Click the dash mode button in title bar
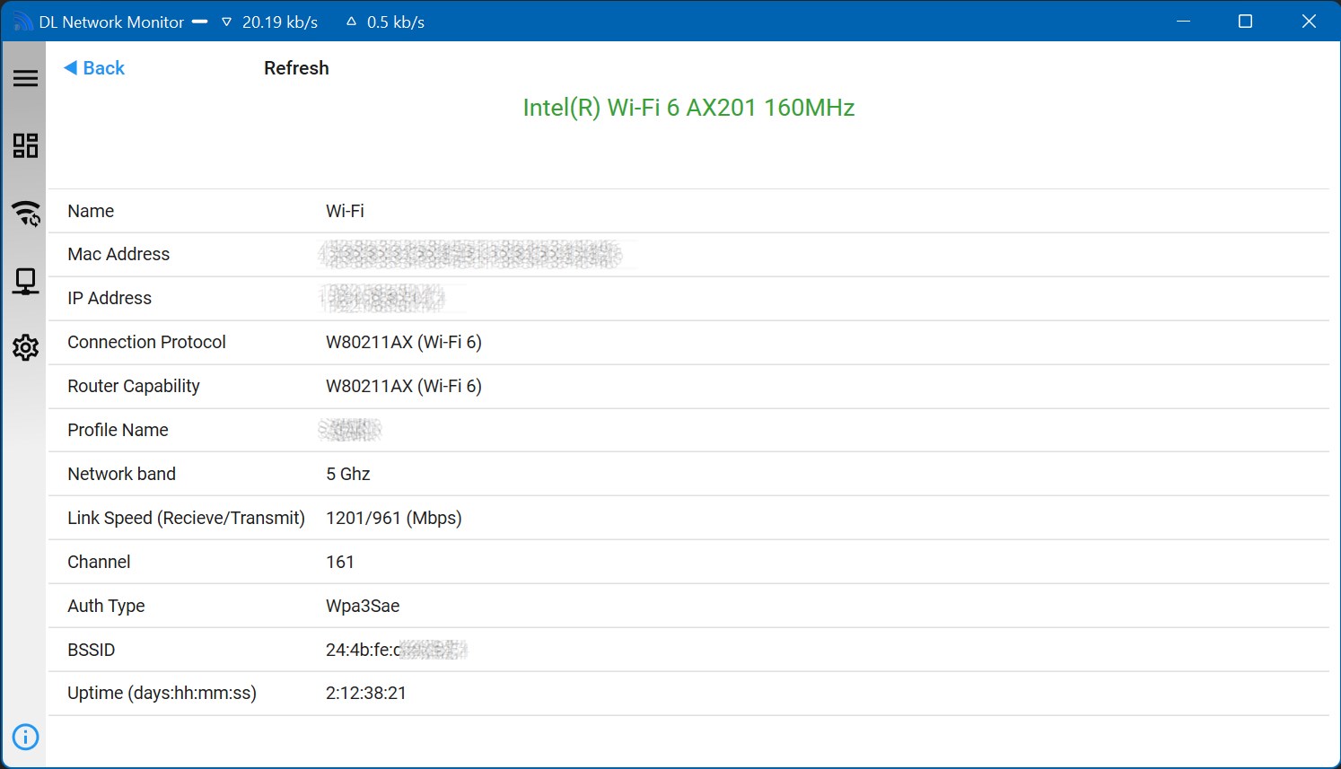The height and width of the screenshot is (769, 1341). (199, 22)
